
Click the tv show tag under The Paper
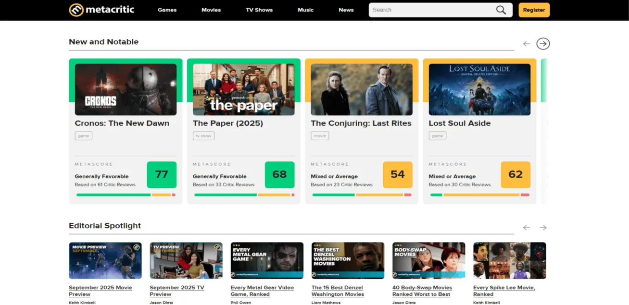(x=203, y=136)
